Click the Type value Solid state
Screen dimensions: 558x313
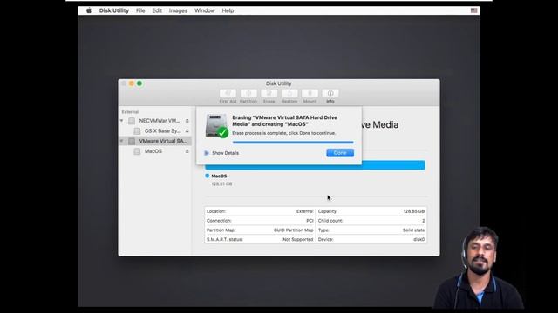(x=413, y=230)
